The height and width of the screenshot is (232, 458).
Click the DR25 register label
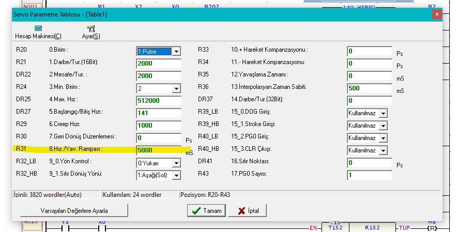coord(23,99)
